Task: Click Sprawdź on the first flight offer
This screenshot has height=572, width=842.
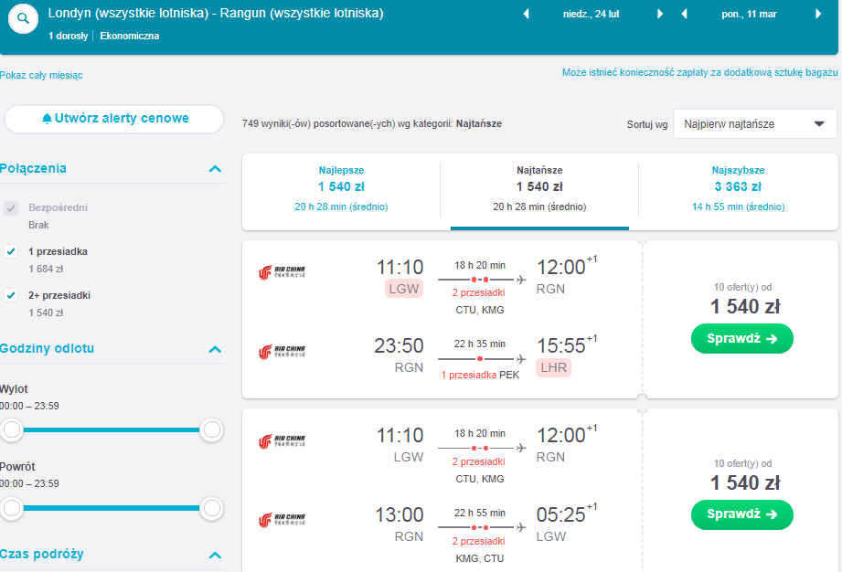Action: (742, 339)
